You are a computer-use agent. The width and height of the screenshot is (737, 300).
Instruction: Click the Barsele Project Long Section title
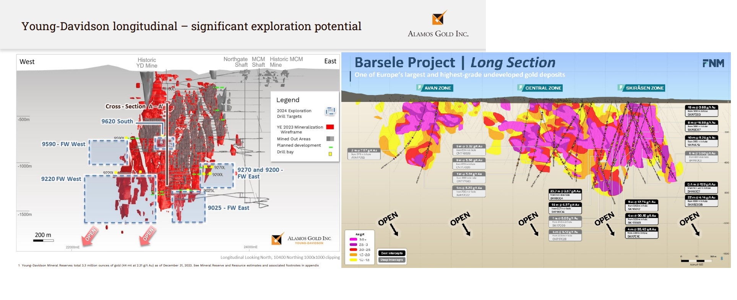455,63
